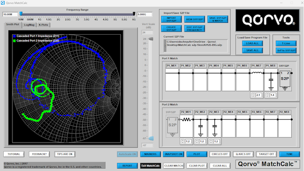Click CLEAR MATCH button

point(174,166)
